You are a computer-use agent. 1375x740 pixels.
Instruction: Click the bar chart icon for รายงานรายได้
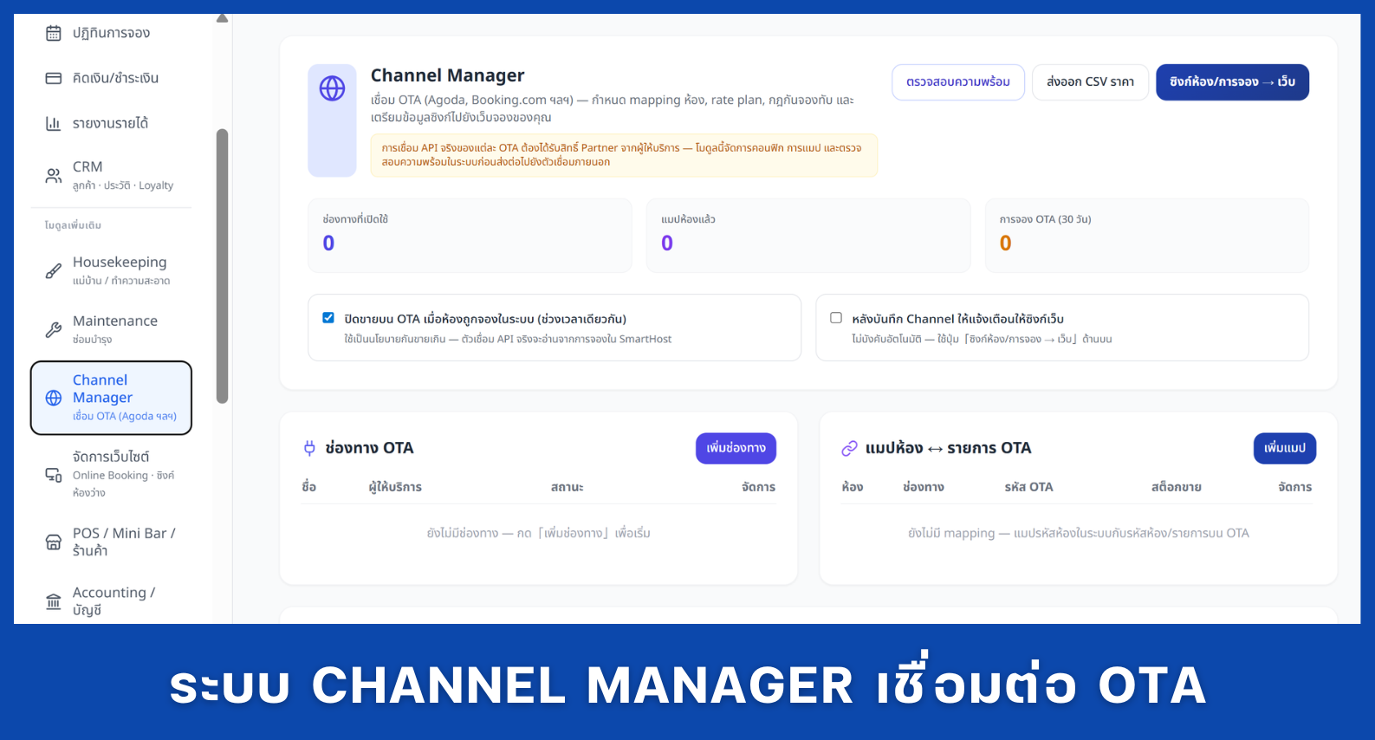pos(54,123)
